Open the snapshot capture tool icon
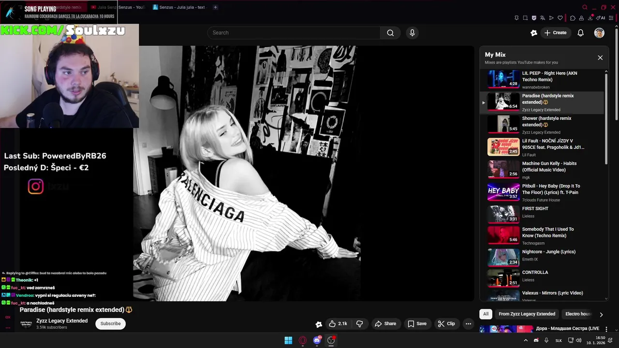Image resolution: width=619 pixels, height=348 pixels. pos(525,18)
